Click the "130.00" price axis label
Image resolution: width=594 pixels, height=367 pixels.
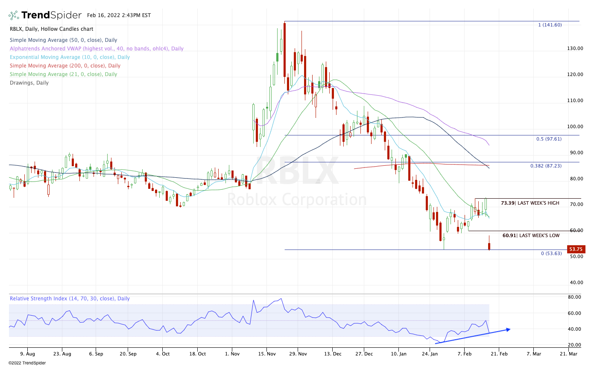tap(575, 48)
